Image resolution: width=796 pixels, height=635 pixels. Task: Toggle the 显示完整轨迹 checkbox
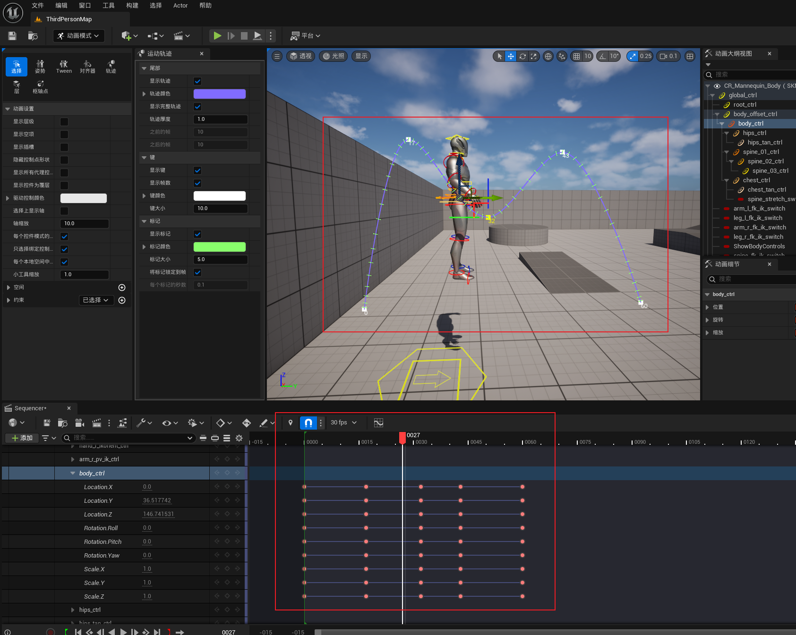click(x=197, y=107)
